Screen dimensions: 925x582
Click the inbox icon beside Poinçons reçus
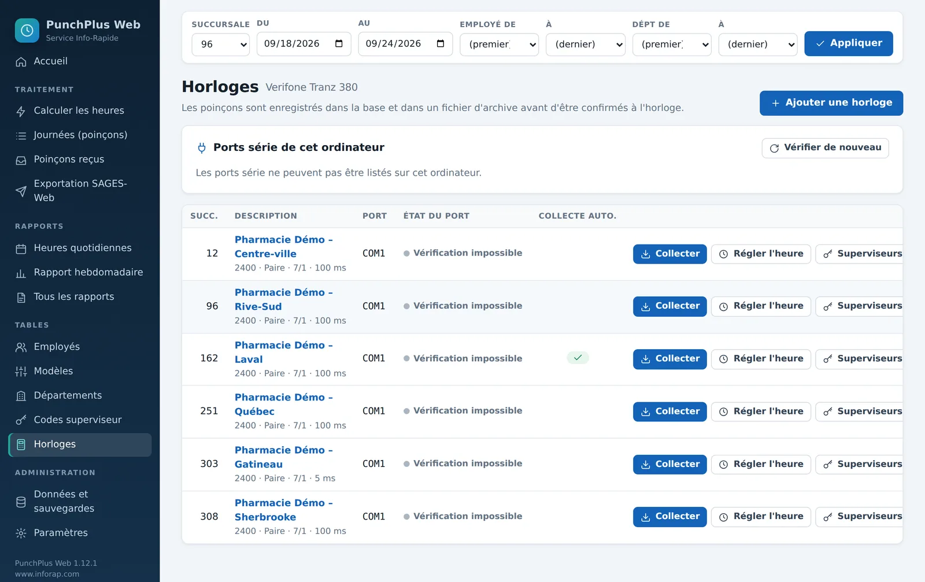point(21,160)
